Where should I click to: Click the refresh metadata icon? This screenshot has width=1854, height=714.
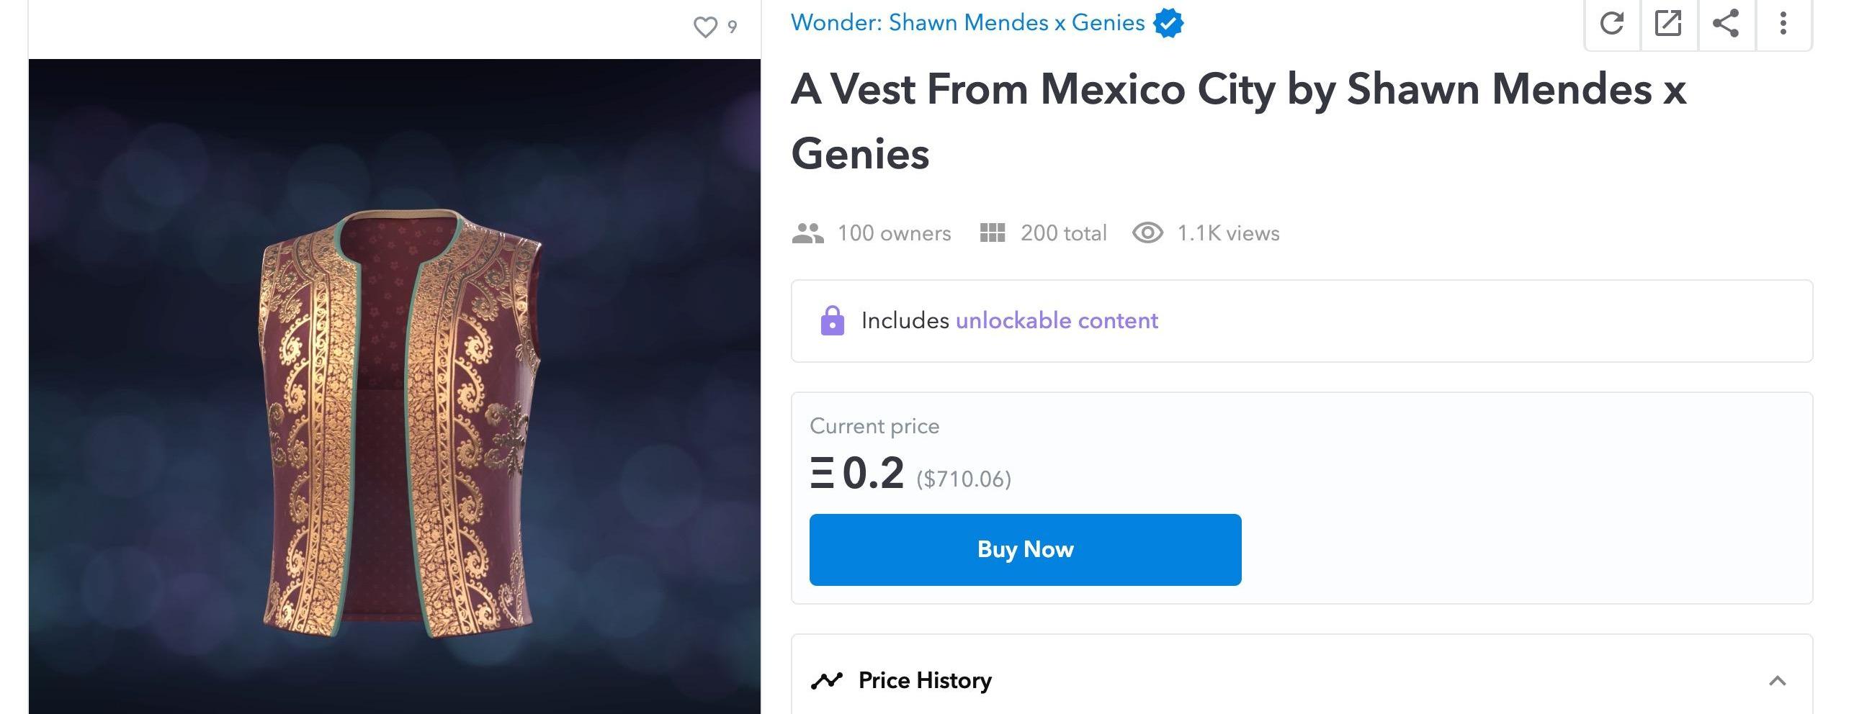1612,24
